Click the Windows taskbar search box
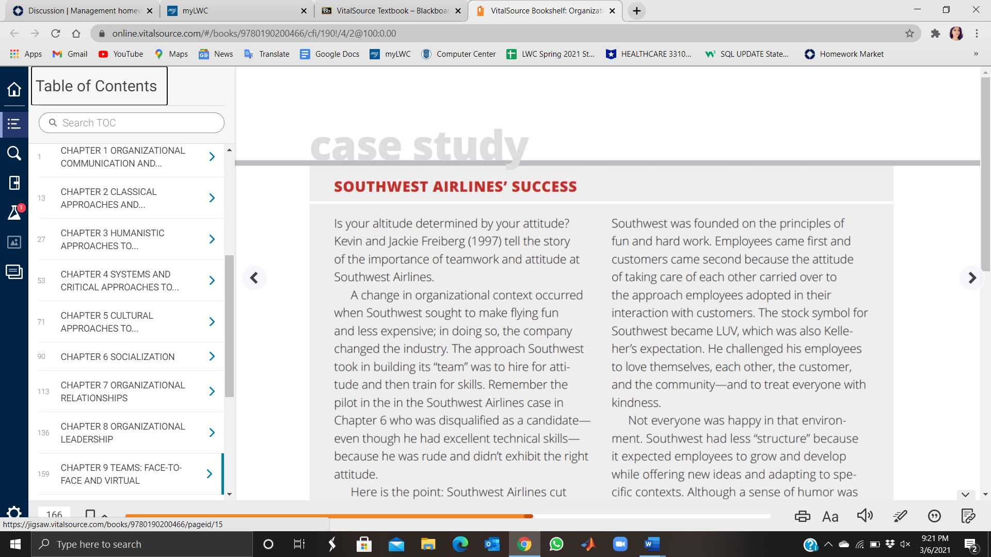This screenshot has height=557, width=991. tap(142, 544)
